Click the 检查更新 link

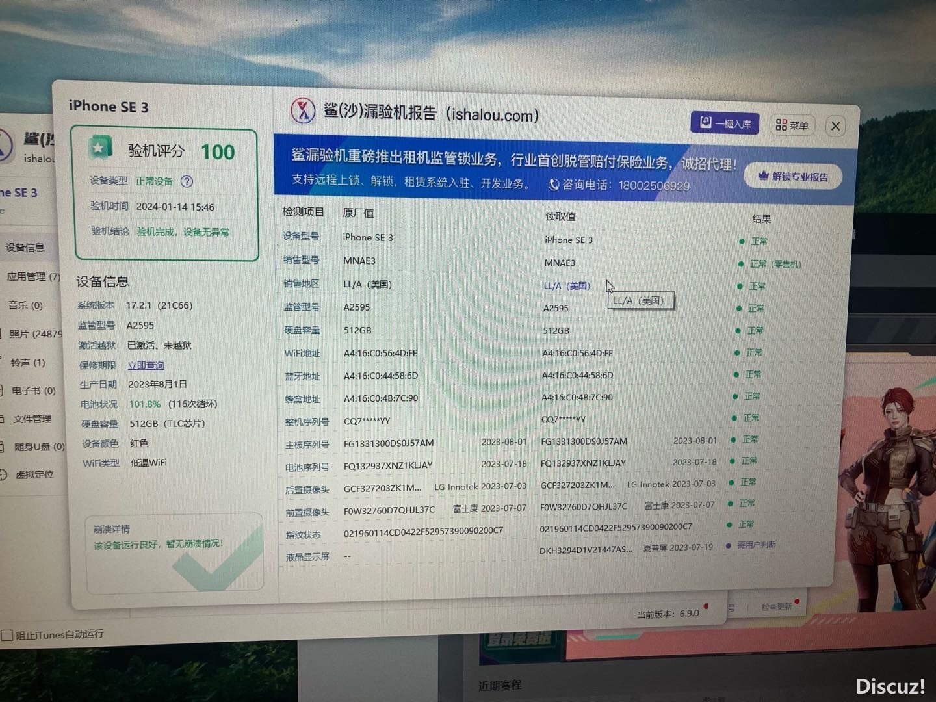777,606
